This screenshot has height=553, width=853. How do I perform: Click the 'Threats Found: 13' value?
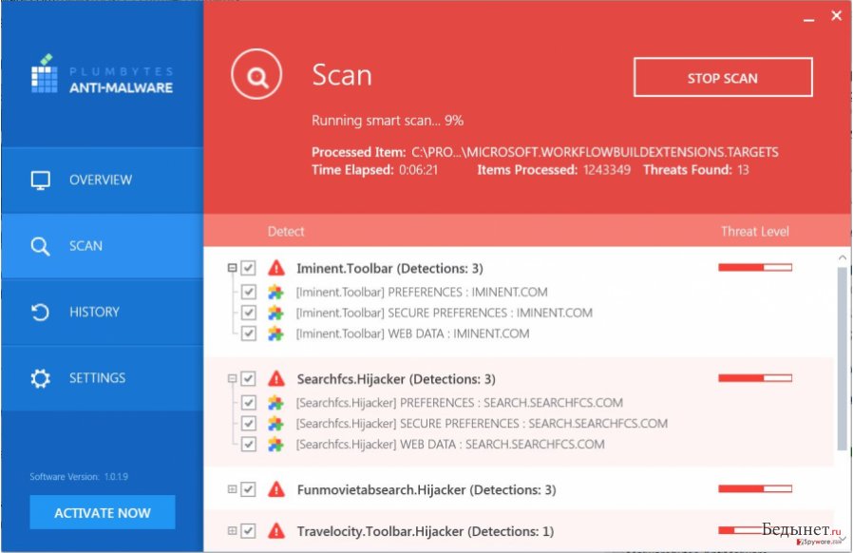pyautogui.click(x=695, y=170)
